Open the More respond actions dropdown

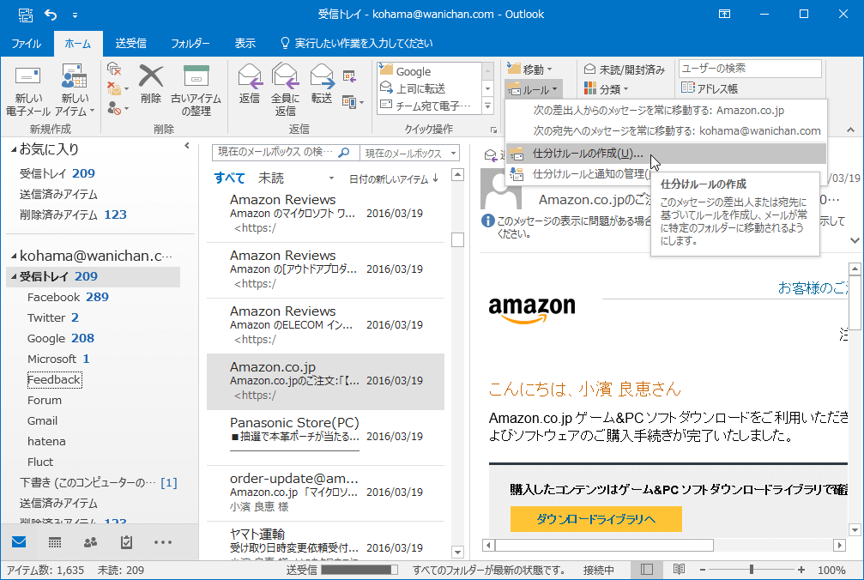[353, 102]
